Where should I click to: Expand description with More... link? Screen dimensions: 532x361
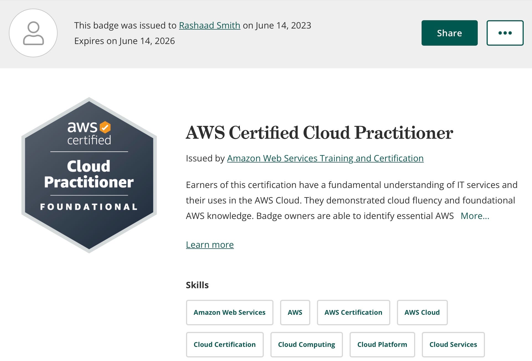coord(475,216)
